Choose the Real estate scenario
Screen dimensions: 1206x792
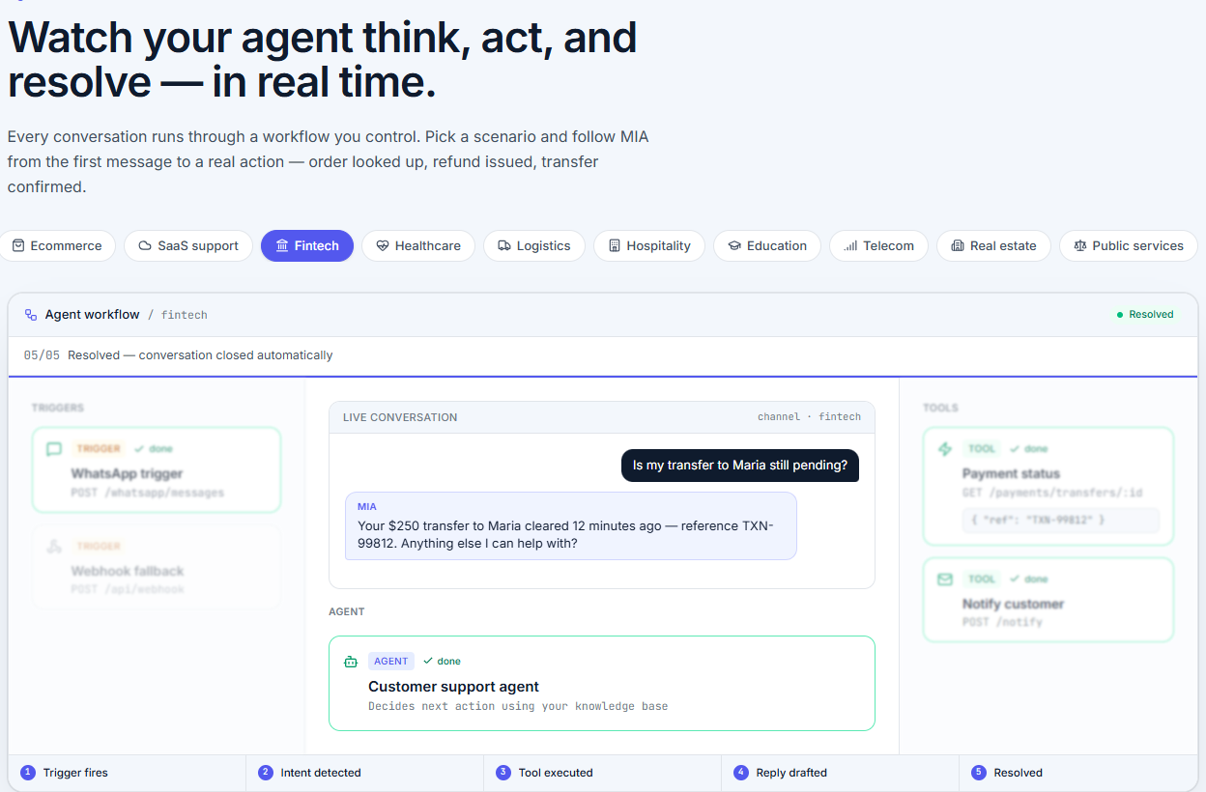(993, 245)
